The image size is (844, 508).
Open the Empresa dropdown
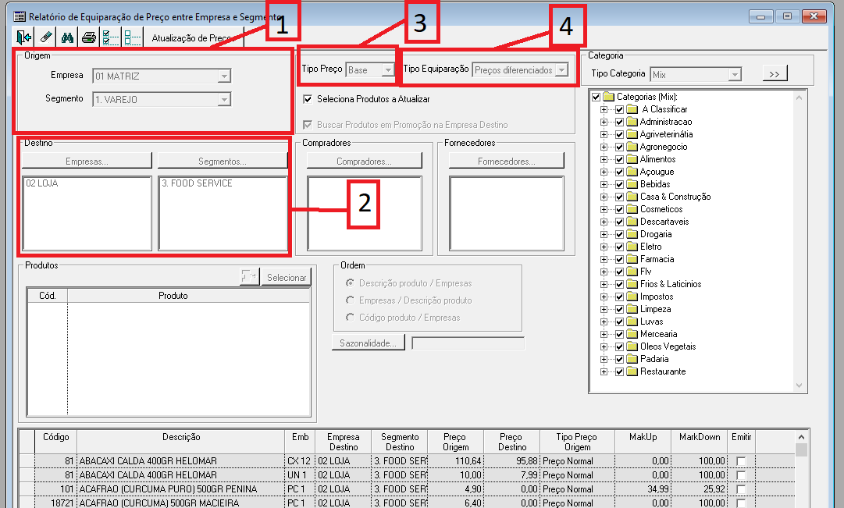pos(224,76)
